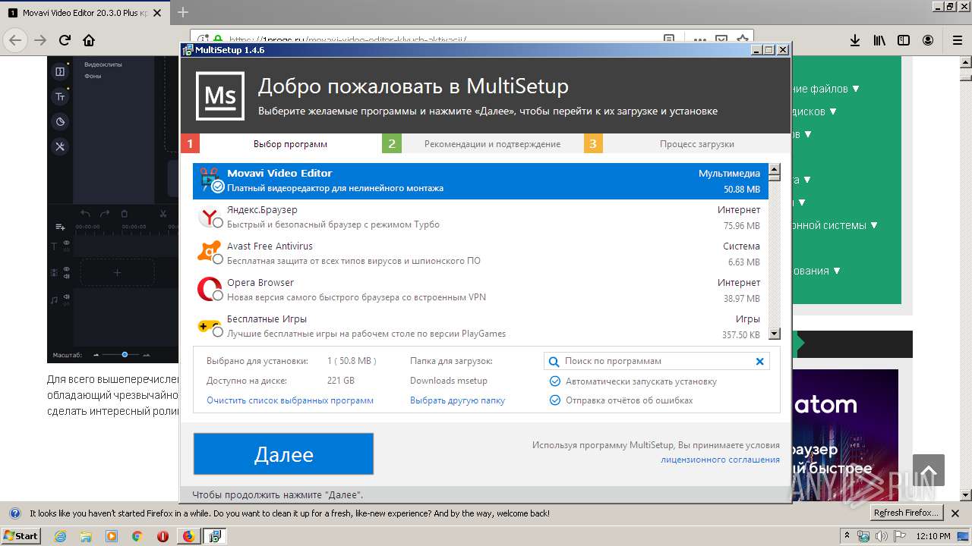The image size is (972, 546).
Task: Reload the current Firefox page
Action: [x=65, y=40]
